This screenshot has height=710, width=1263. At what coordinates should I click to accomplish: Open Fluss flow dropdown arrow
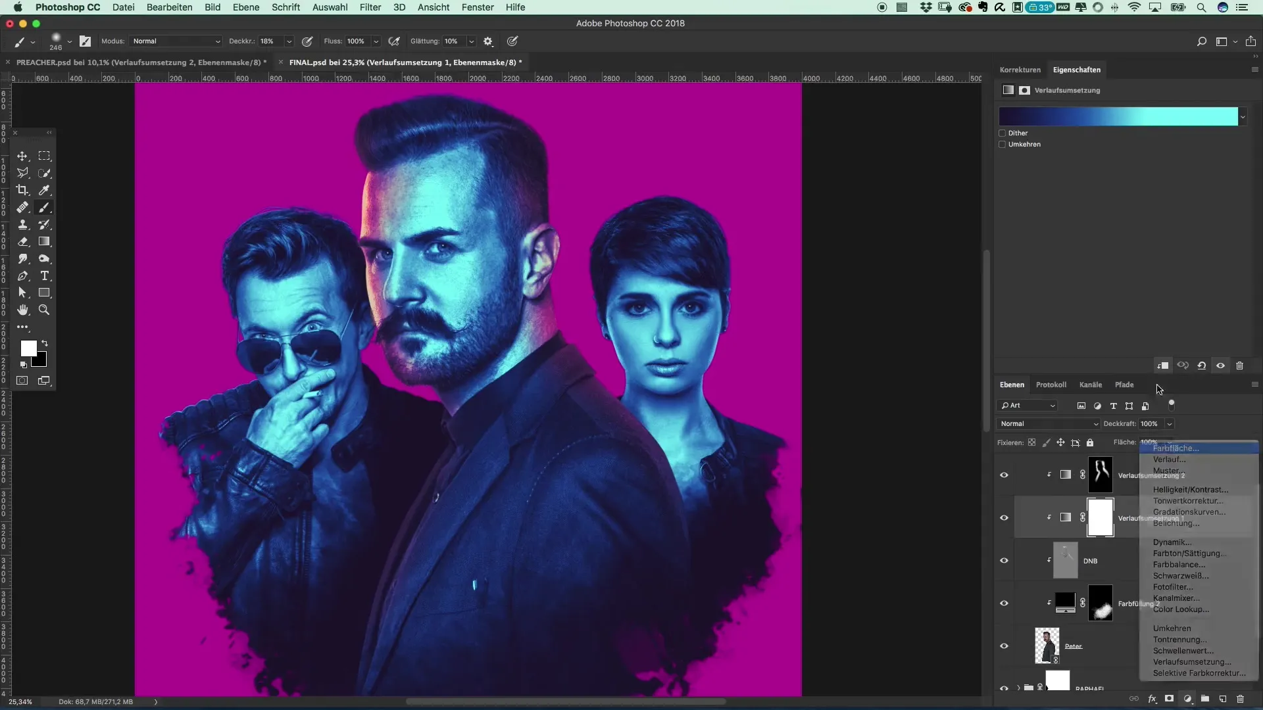pos(376,41)
